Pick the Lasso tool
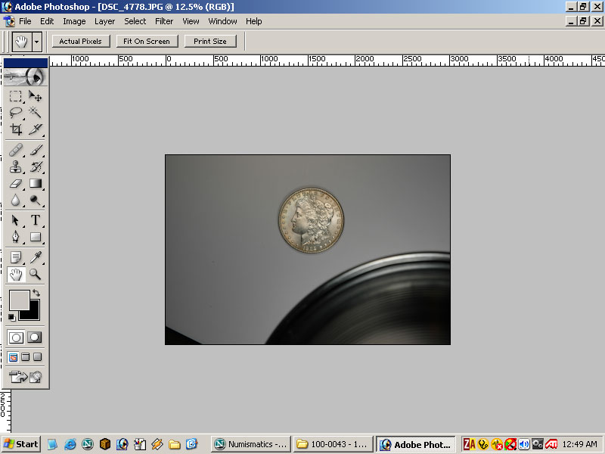This screenshot has width=605, height=454. [16, 112]
